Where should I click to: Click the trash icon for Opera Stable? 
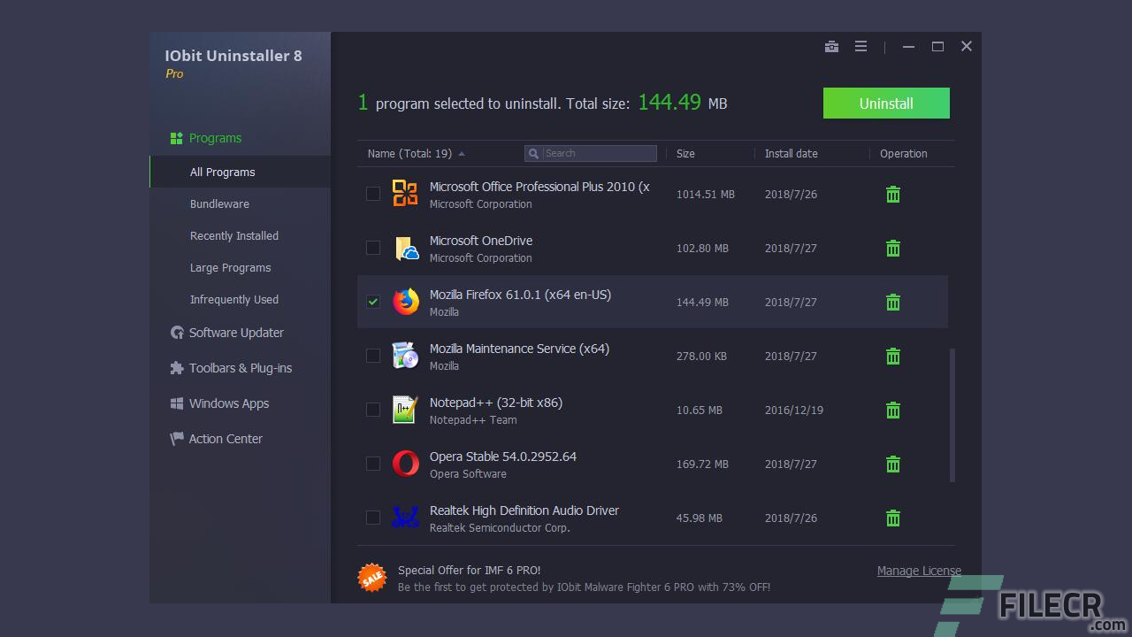pos(893,464)
